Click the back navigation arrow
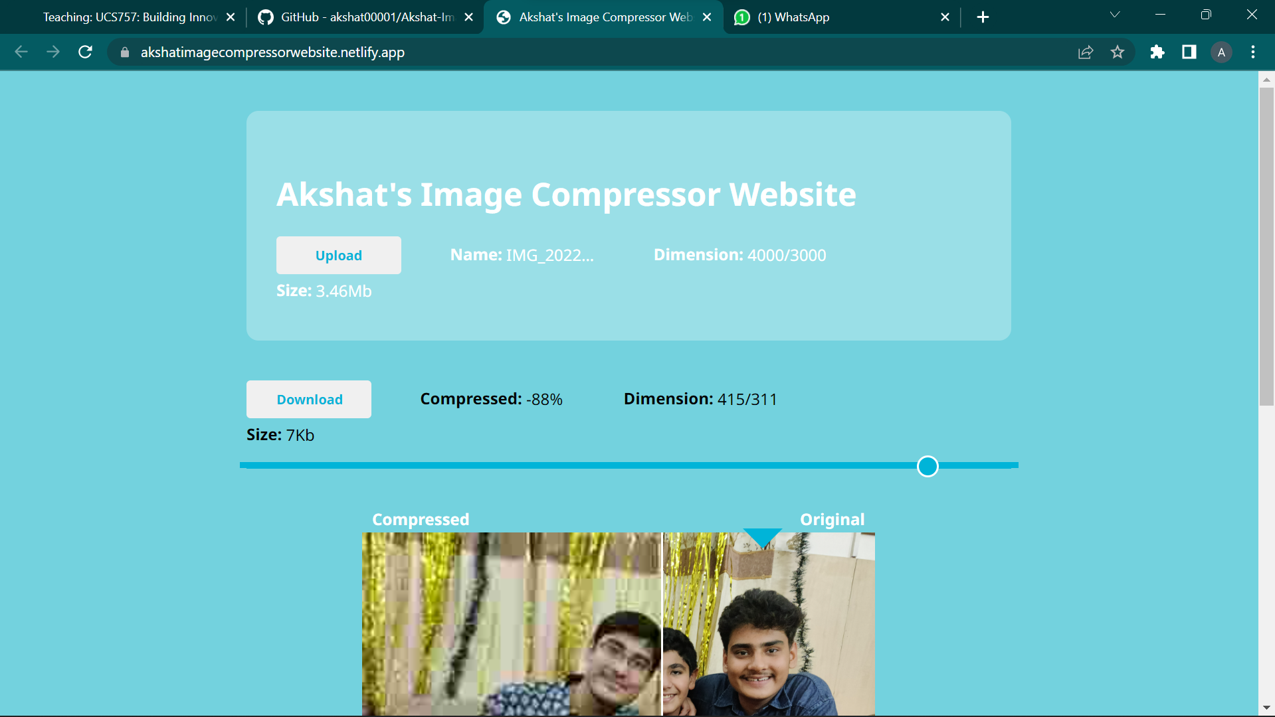Image resolution: width=1275 pixels, height=717 pixels. (21, 52)
